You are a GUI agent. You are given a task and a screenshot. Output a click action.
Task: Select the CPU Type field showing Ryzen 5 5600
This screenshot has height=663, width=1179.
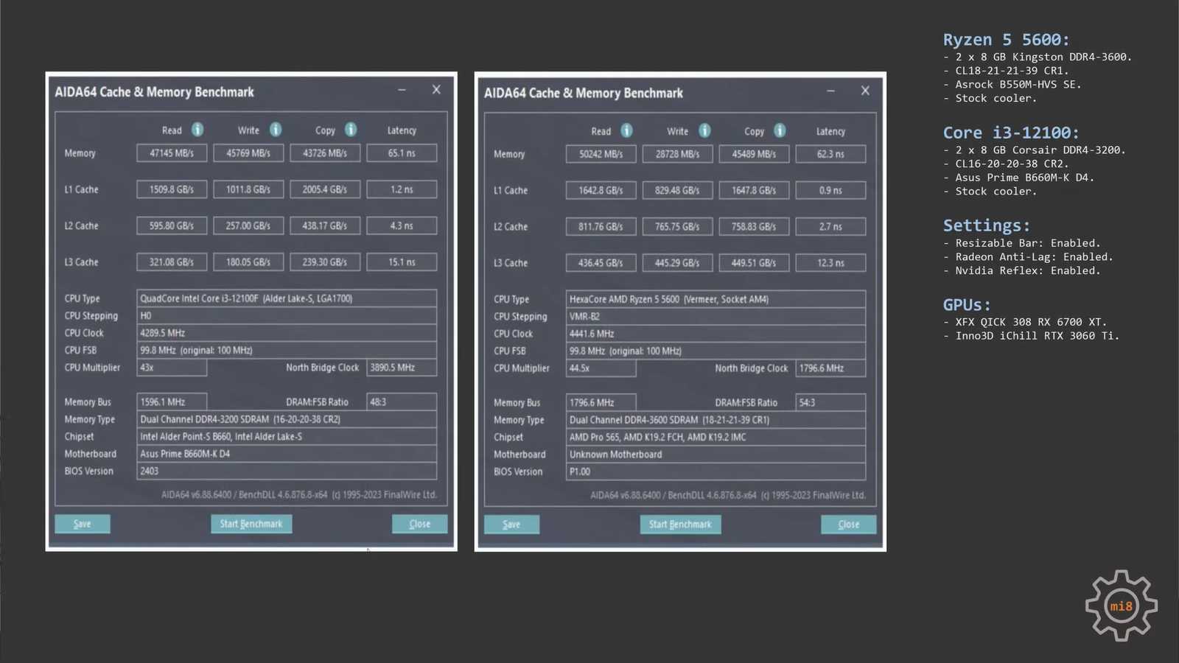click(x=715, y=299)
